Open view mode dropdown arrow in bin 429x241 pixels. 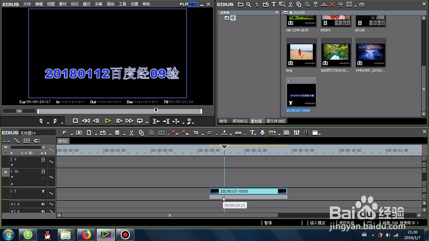[x=355, y=6]
